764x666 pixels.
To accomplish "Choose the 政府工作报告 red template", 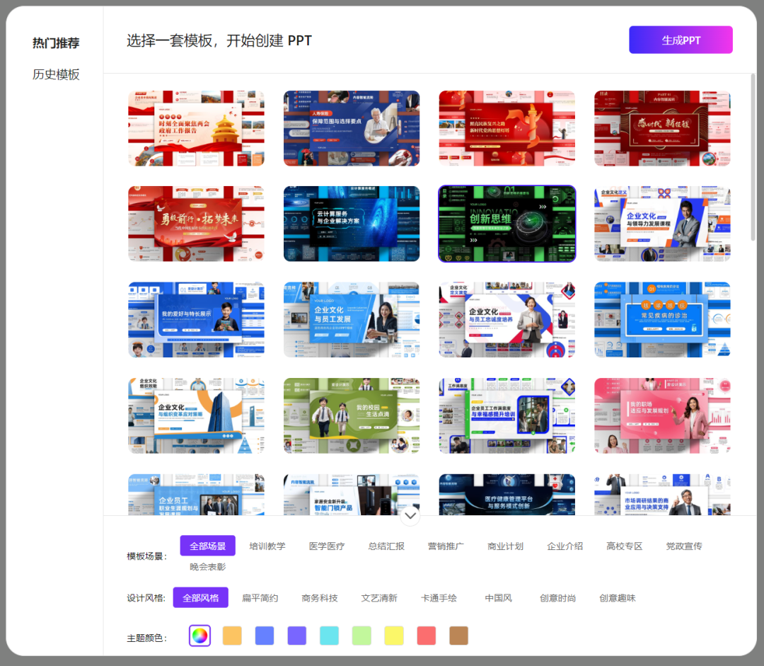I will click(x=197, y=128).
